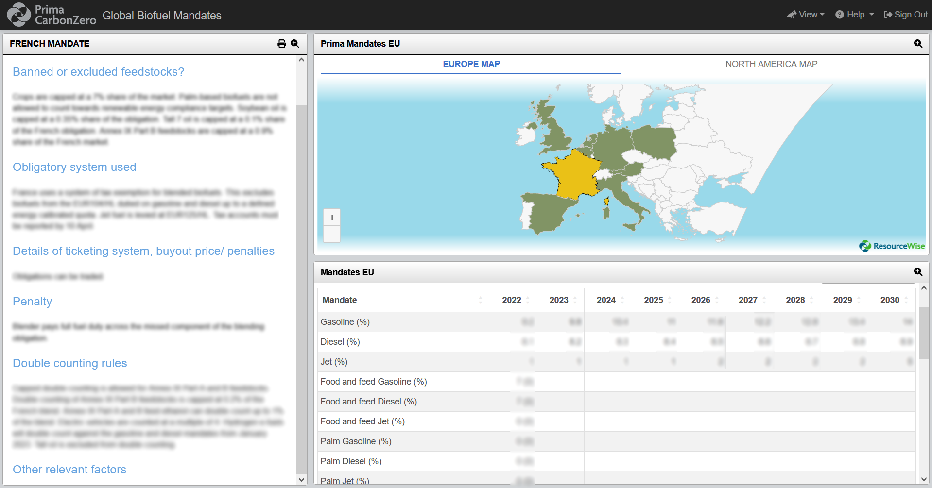This screenshot has height=488, width=932.
Task: Zoom into the map with the plus button
Action: click(331, 217)
